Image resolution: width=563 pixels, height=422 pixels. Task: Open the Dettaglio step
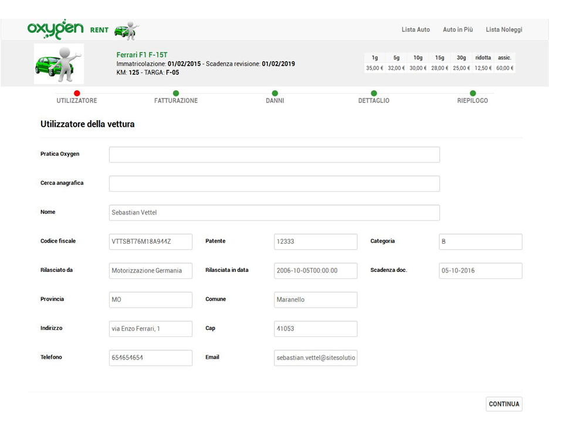374,100
